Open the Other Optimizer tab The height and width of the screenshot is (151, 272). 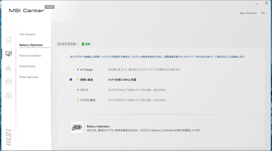tap(29, 77)
